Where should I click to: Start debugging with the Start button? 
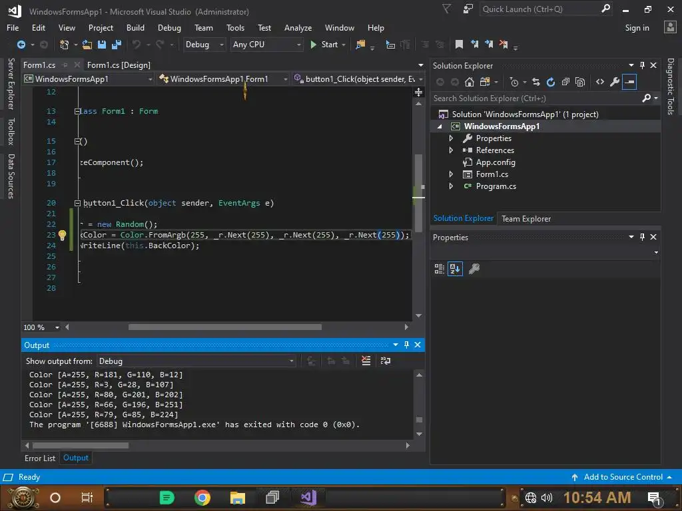(325, 45)
